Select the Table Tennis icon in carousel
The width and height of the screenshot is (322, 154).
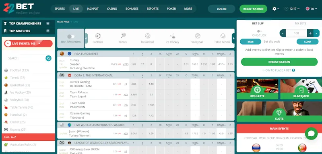pos(223,36)
